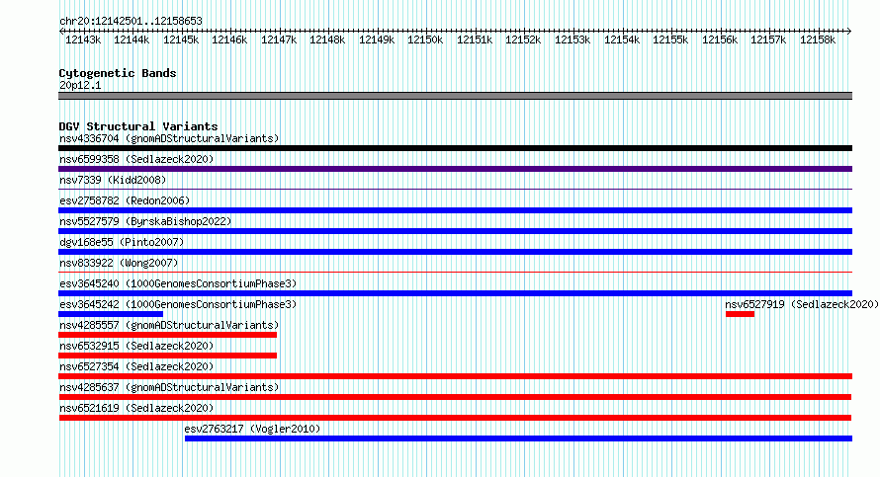Click the 12151k ruler tick label
Image resolution: width=880 pixels, height=477 pixels.
click(x=475, y=40)
